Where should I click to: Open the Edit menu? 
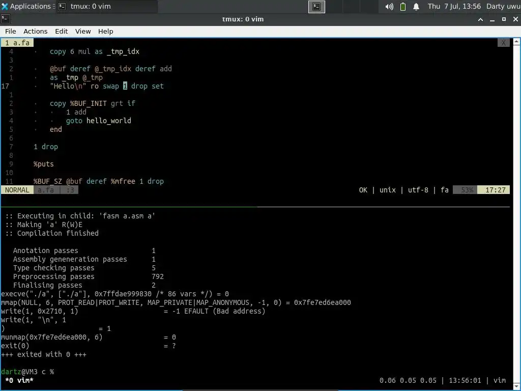61,31
